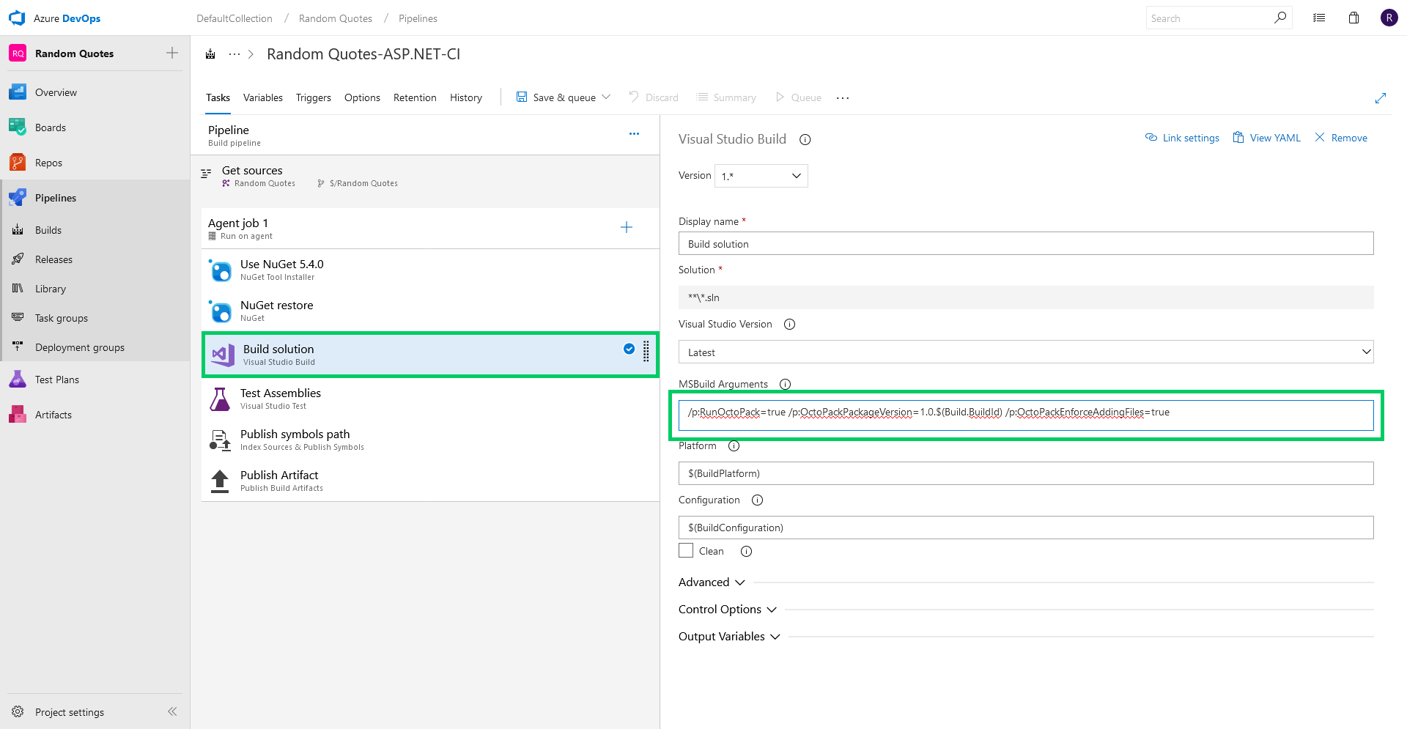Image resolution: width=1407 pixels, height=729 pixels.
Task: Open the toolbar more actions ellipsis
Action: click(x=843, y=97)
